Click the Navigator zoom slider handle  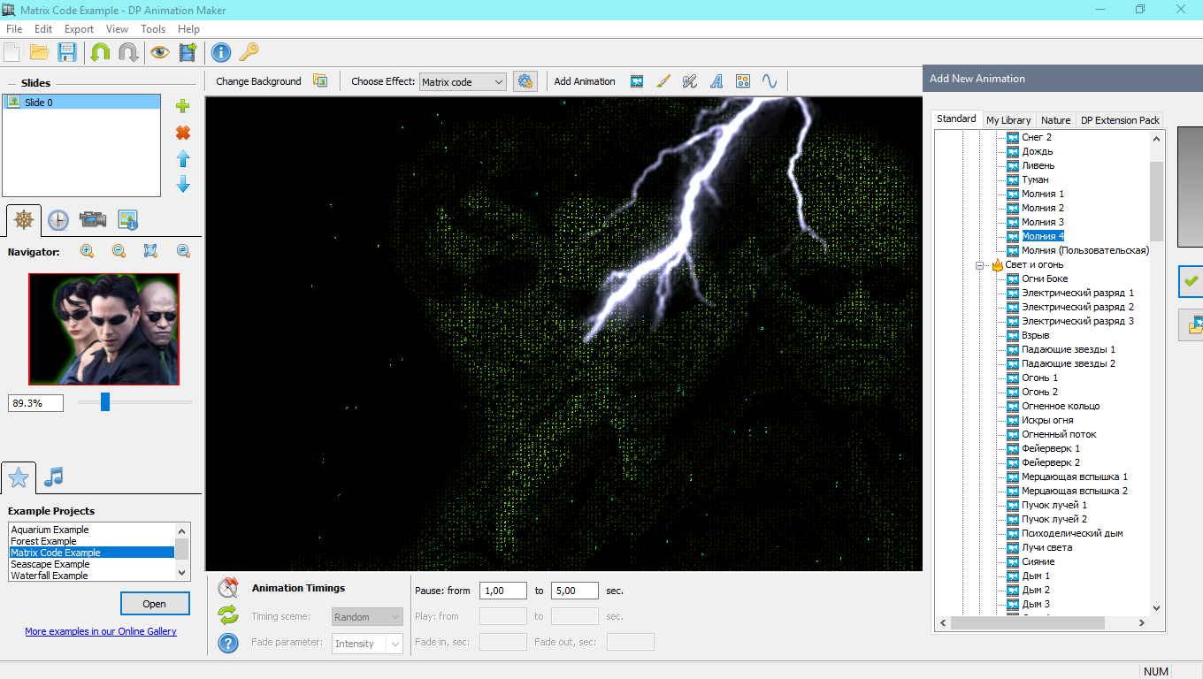(105, 402)
